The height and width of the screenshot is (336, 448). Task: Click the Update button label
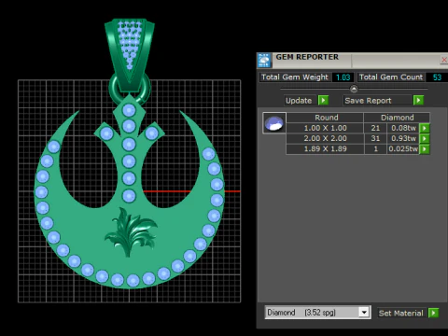[x=299, y=101]
